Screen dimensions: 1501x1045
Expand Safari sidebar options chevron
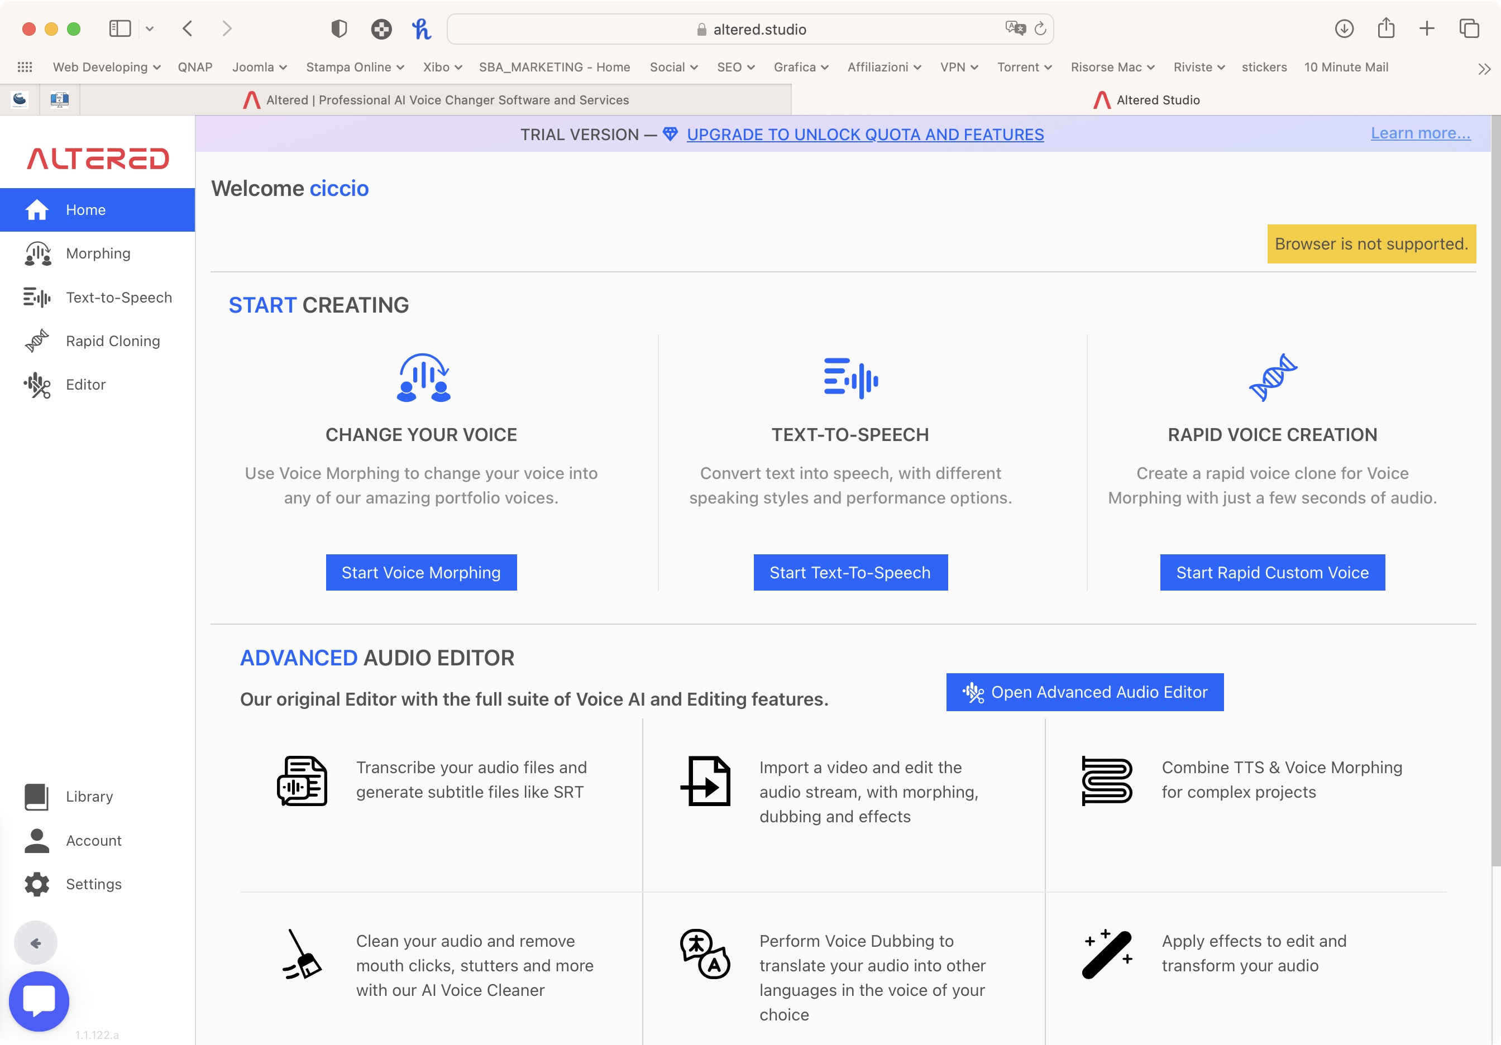point(150,29)
